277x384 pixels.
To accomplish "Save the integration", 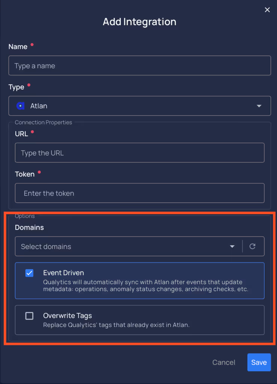I will tap(259, 362).
